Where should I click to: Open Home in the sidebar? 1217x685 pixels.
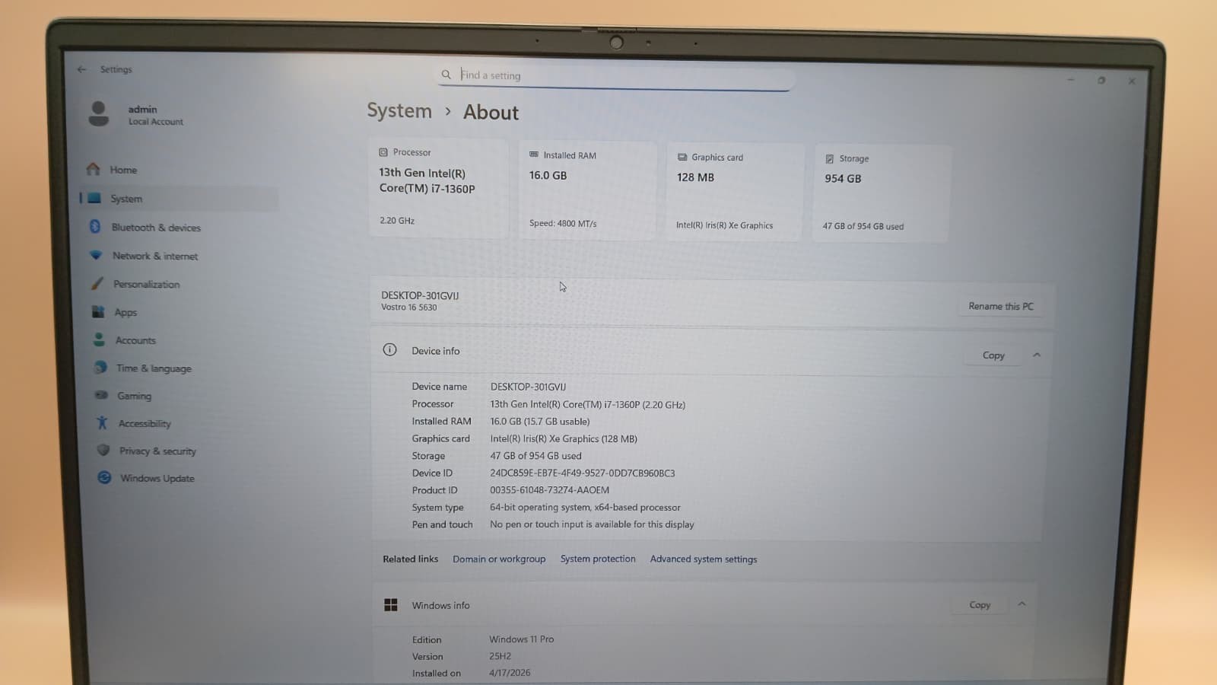click(123, 170)
